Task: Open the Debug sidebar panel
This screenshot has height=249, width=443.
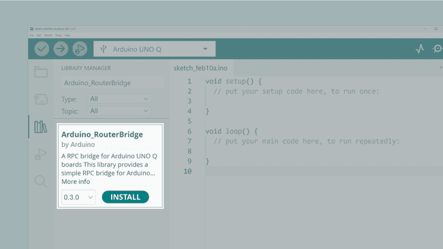Action: (x=41, y=154)
